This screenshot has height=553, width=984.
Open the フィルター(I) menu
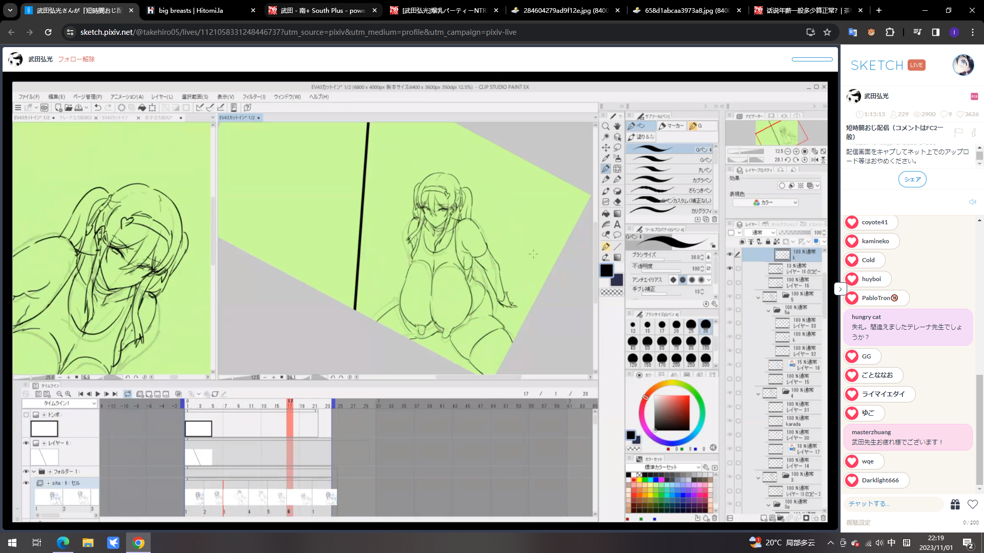[254, 97]
